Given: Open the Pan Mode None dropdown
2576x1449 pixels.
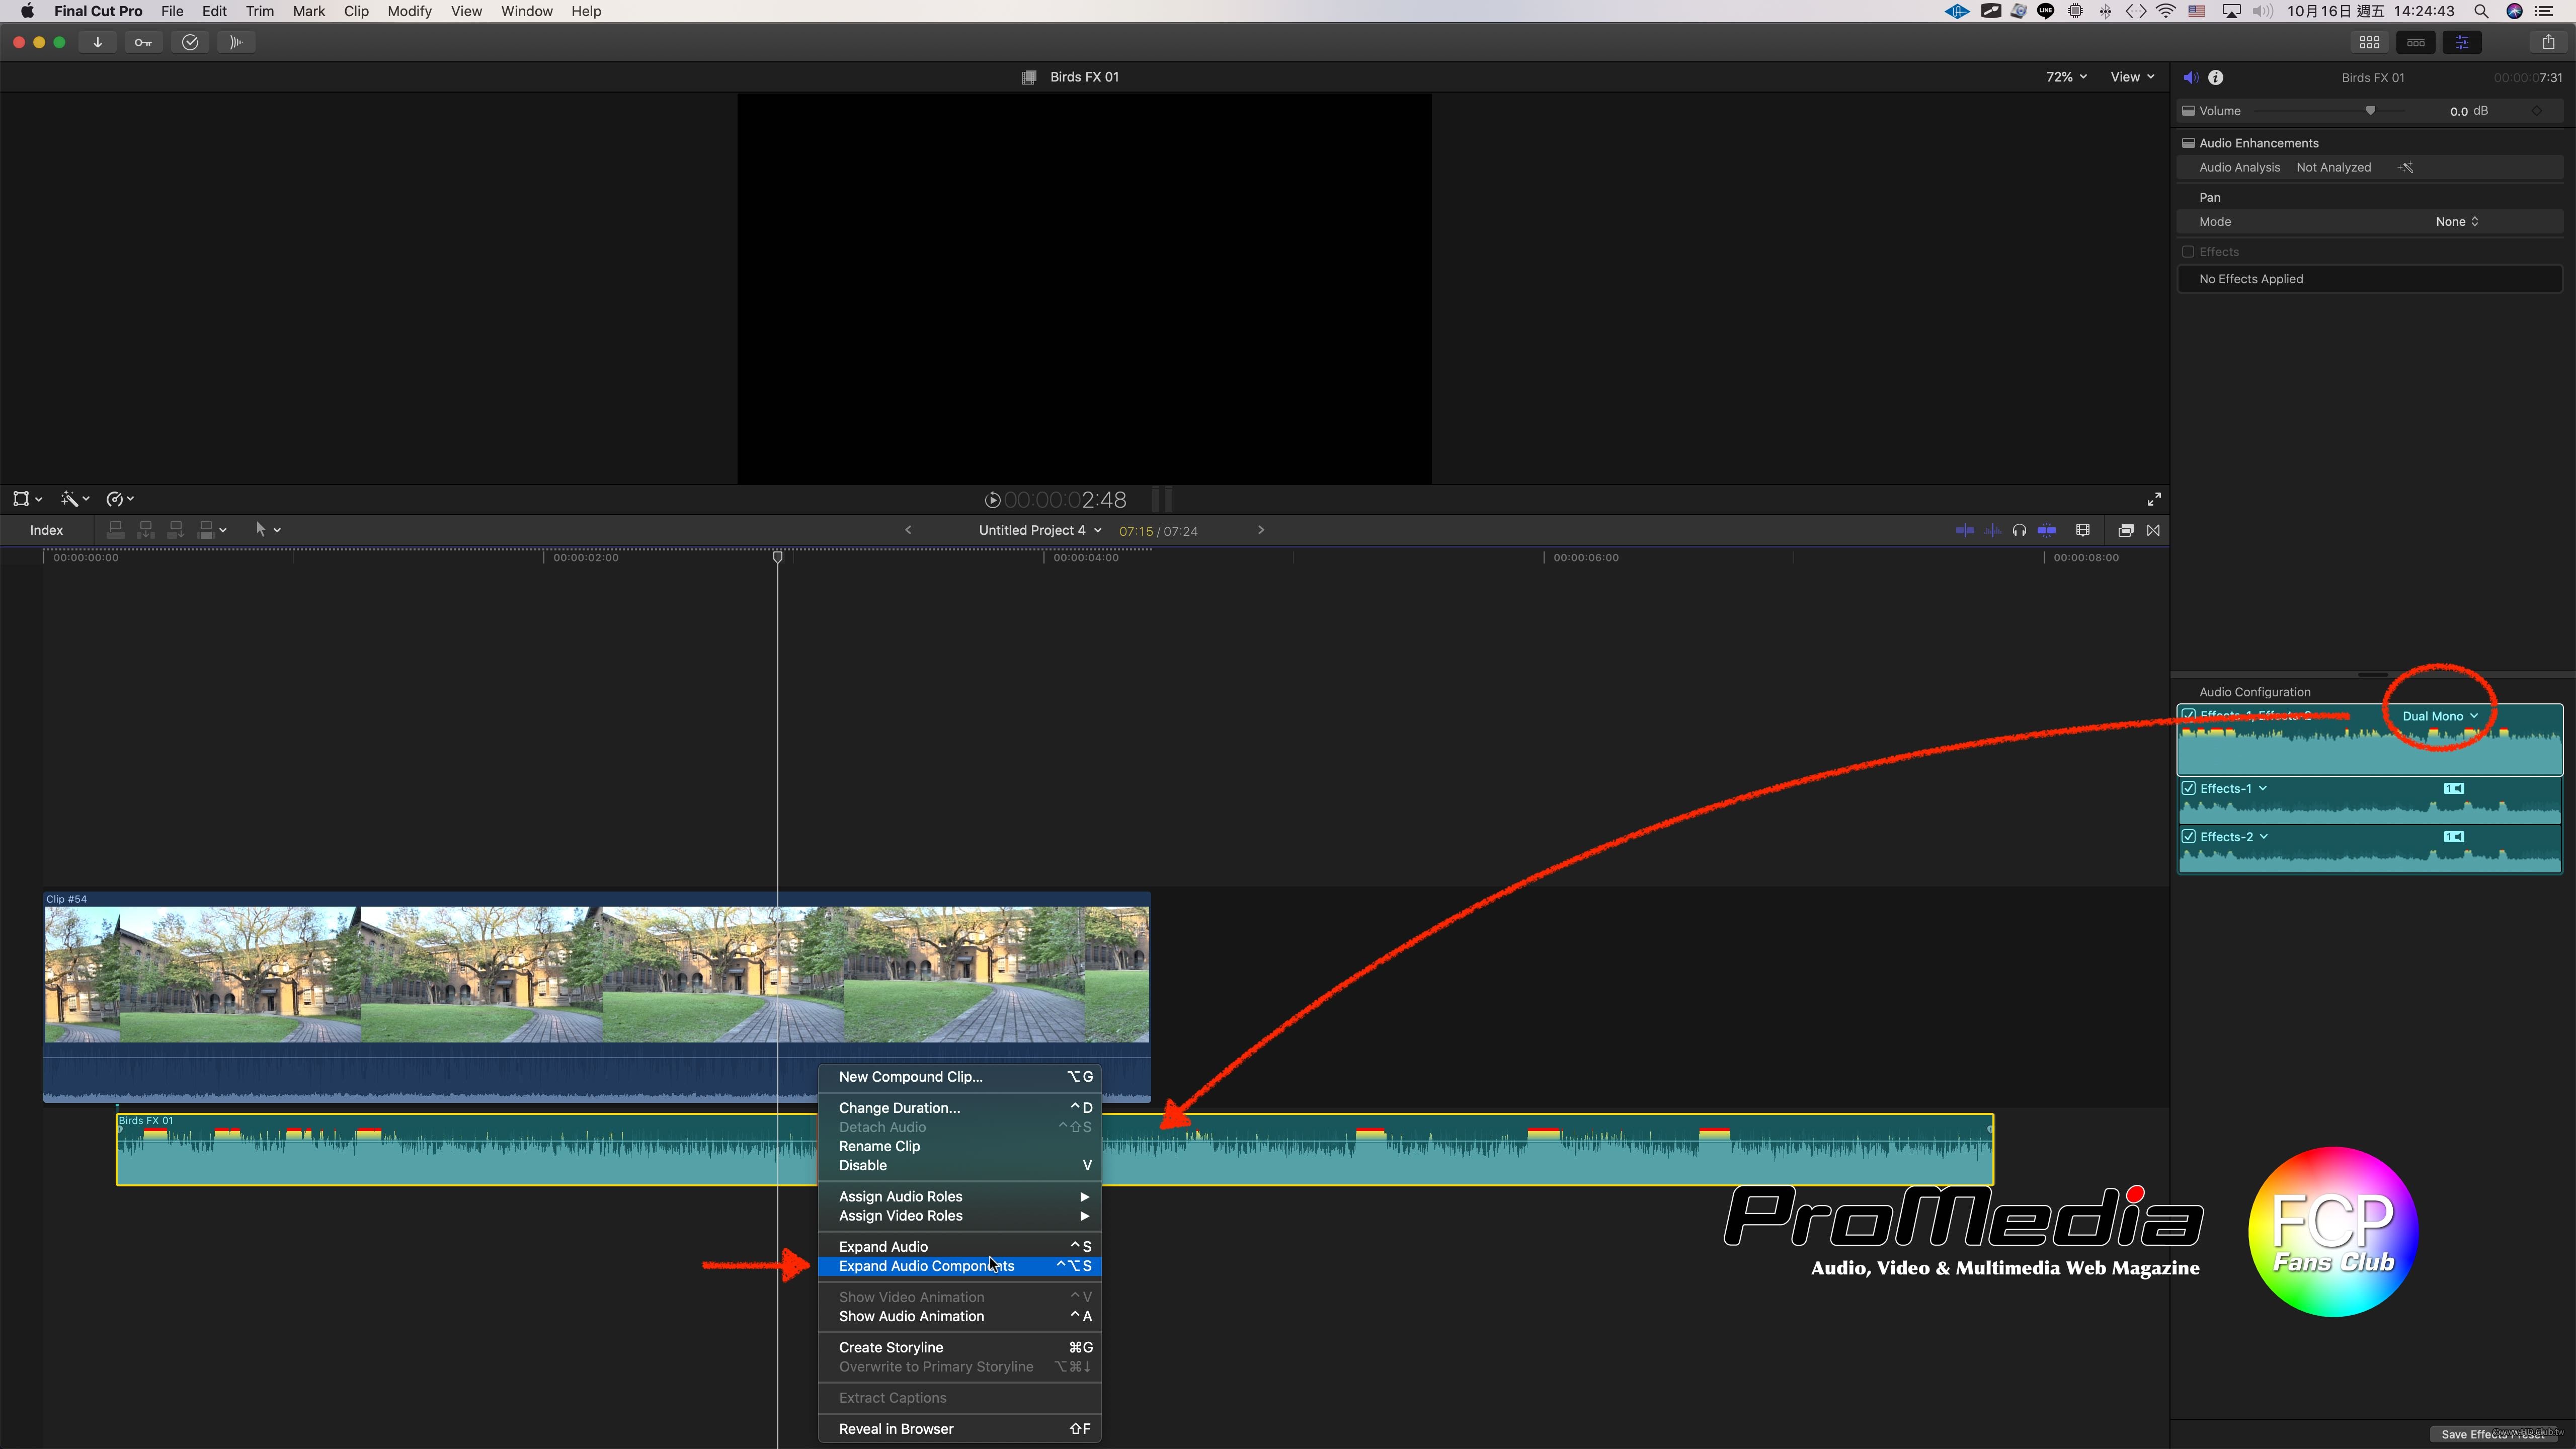Looking at the screenshot, I should pos(2456,222).
